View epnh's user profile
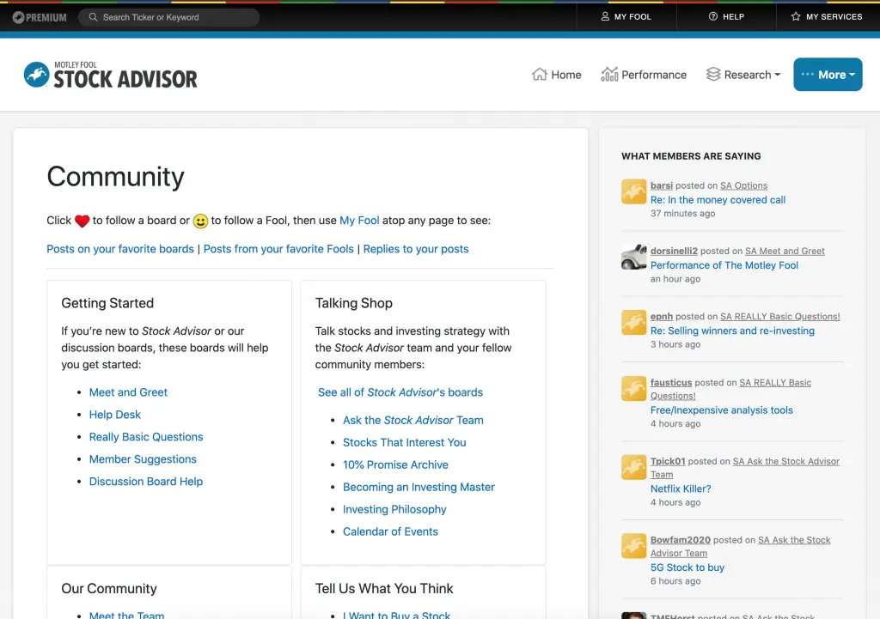 662,317
